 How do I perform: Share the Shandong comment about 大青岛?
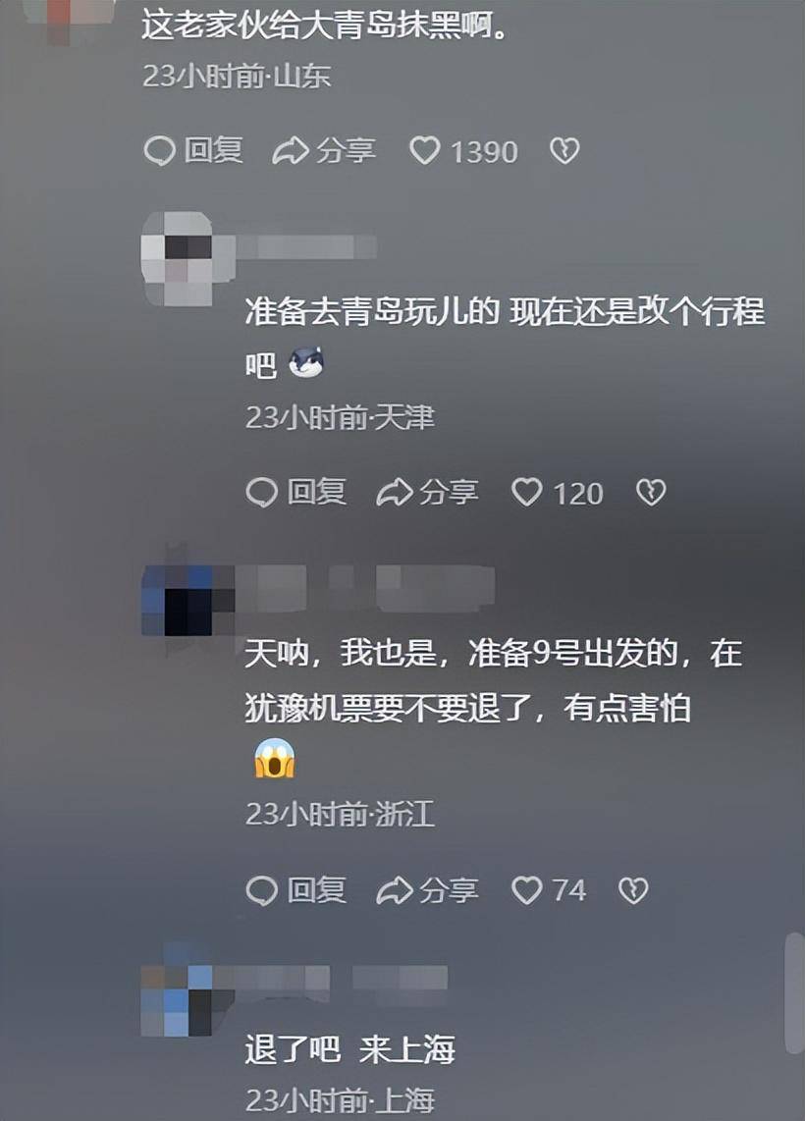pos(324,151)
